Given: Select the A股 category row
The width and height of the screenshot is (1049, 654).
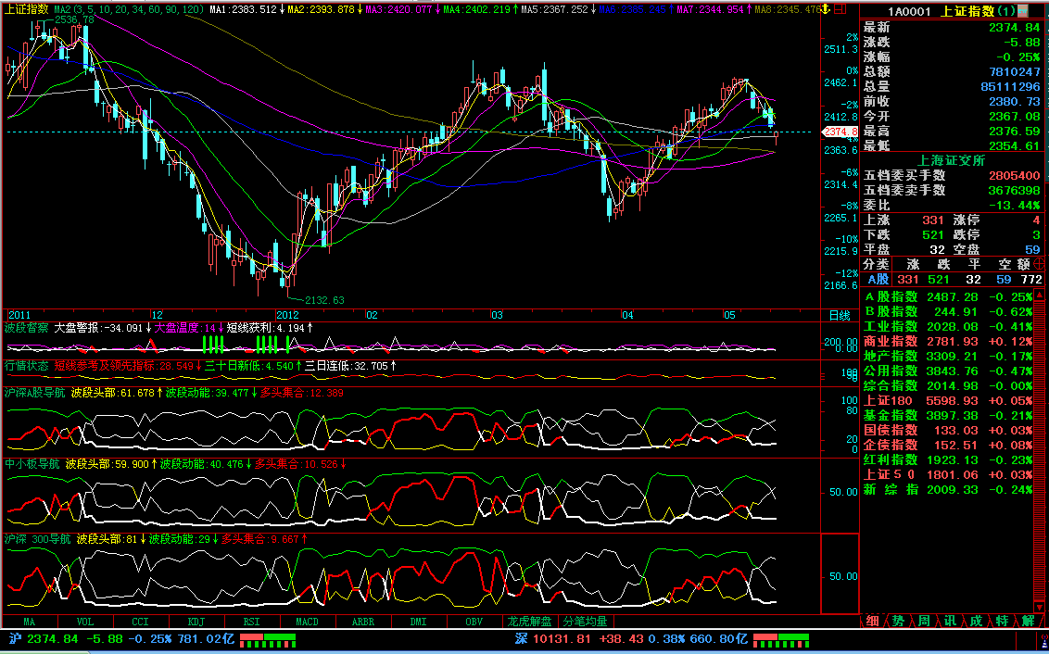Looking at the screenshot, I should [x=953, y=280].
